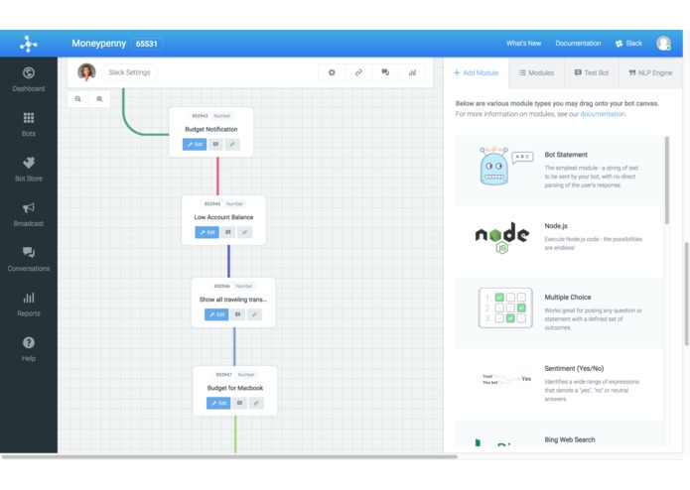Select the Bing Web Search module
Image resolution: width=690 pixels, height=490 pixels.
click(x=559, y=433)
